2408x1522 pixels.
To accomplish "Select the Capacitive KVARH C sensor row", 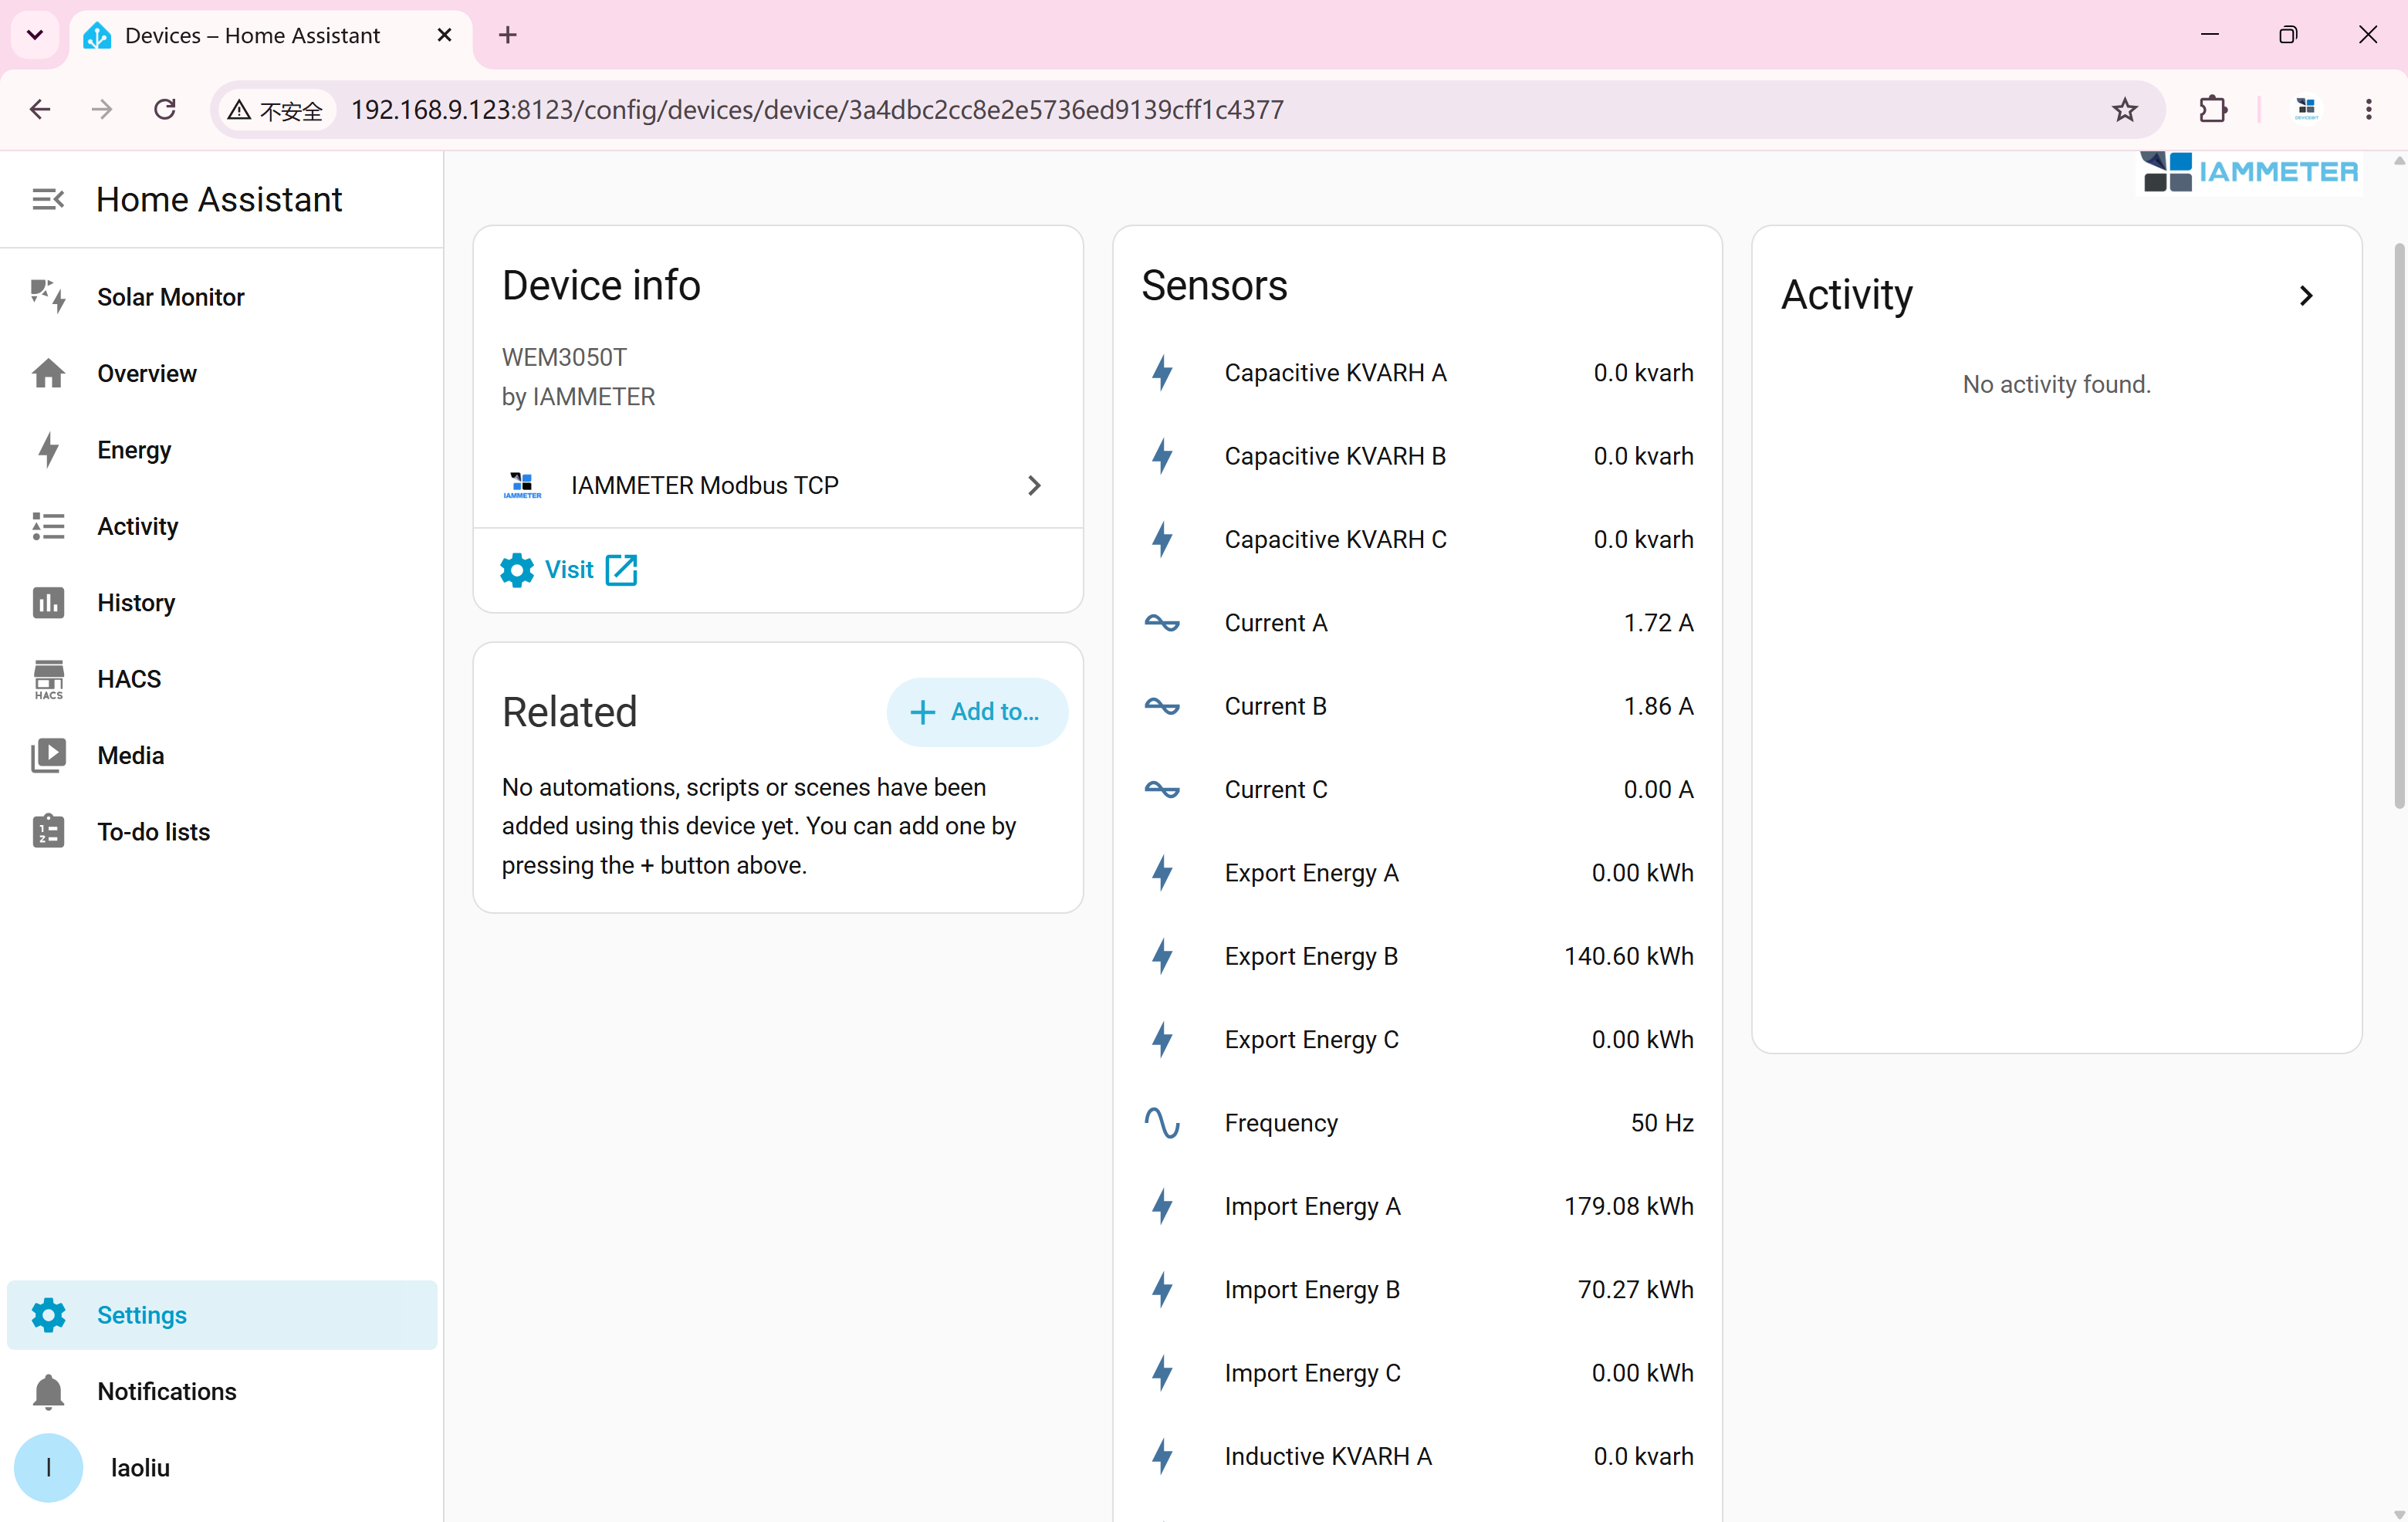I will coord(1417,539).
